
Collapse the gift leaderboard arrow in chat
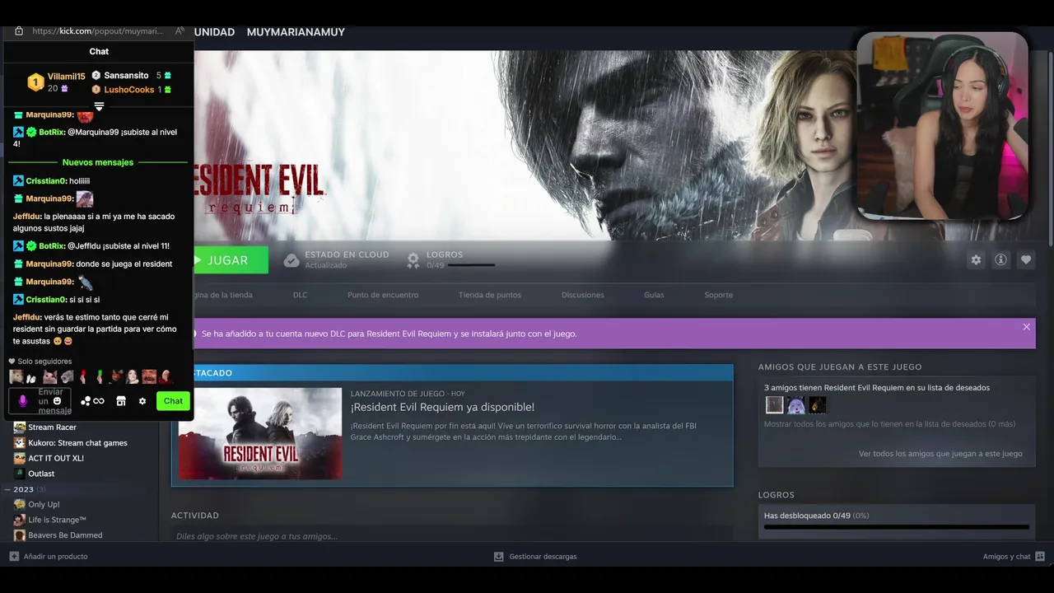[x=99, y=106]
